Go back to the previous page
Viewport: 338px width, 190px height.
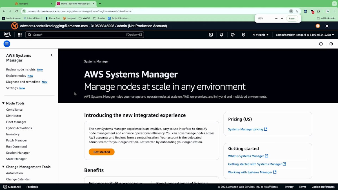coord(4,11)
